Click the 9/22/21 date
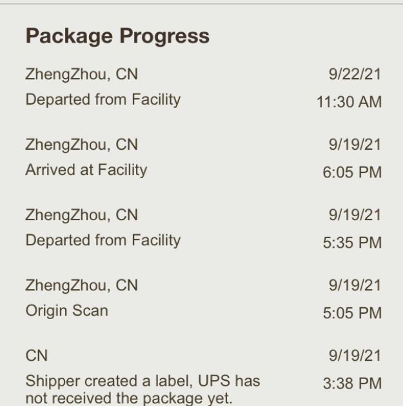The image size is (403, 406). 355,75
